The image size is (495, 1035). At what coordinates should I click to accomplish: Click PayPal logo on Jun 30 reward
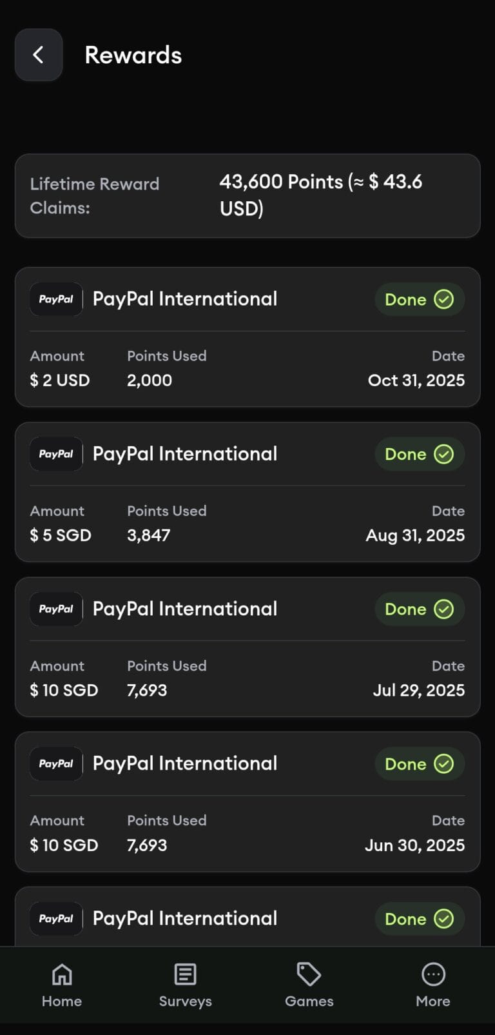click(x=56, y=764)
